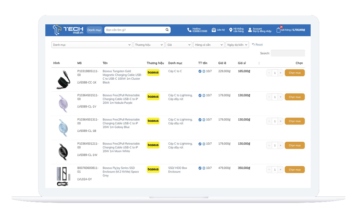Click product name Baseus FlyJoy Series SSD Enclosure
This screenshot has height=218, width=357.
click(121, 172)
